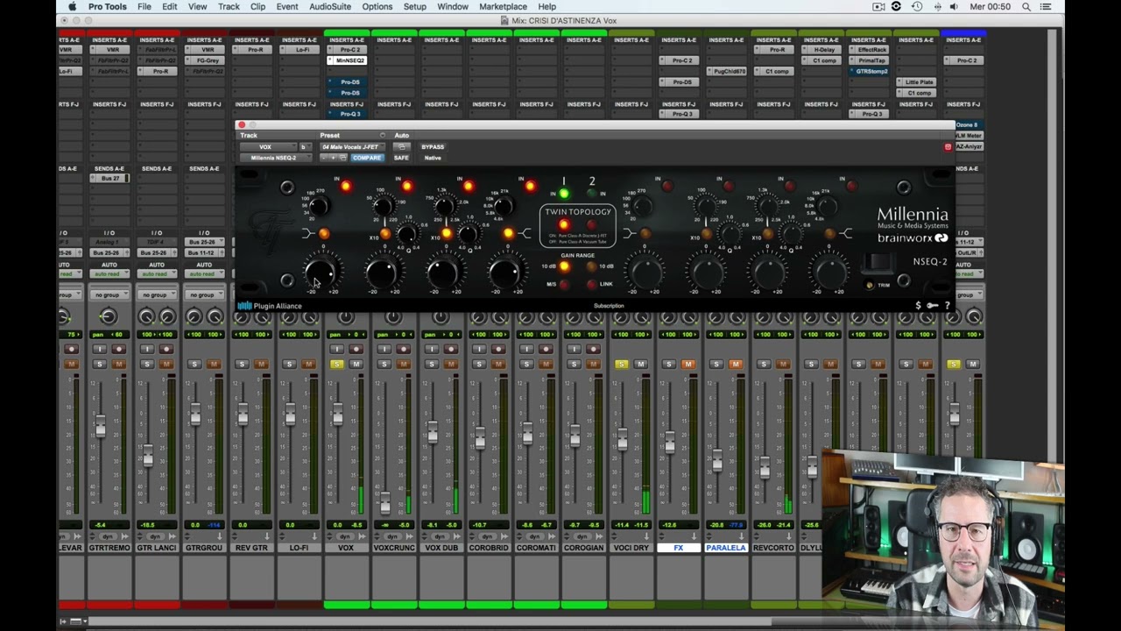
Task: Open GTRTREMO Bus 25-26 output selector
Action: [x=109, y=252]
